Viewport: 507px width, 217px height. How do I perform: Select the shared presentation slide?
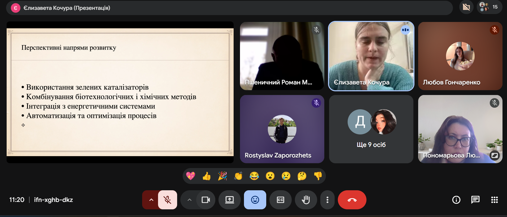point(120,92)
